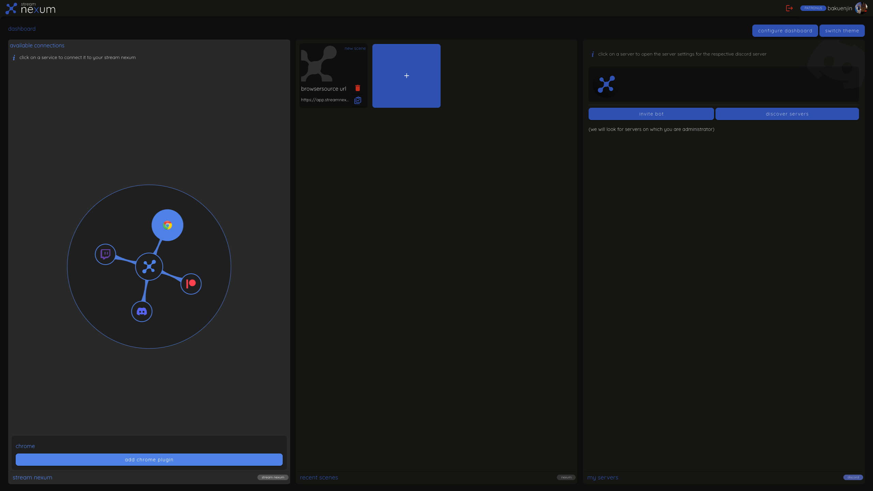Click the dashboard breadcrumb link
Screen dimensions: 873x491
coord(22,29)
